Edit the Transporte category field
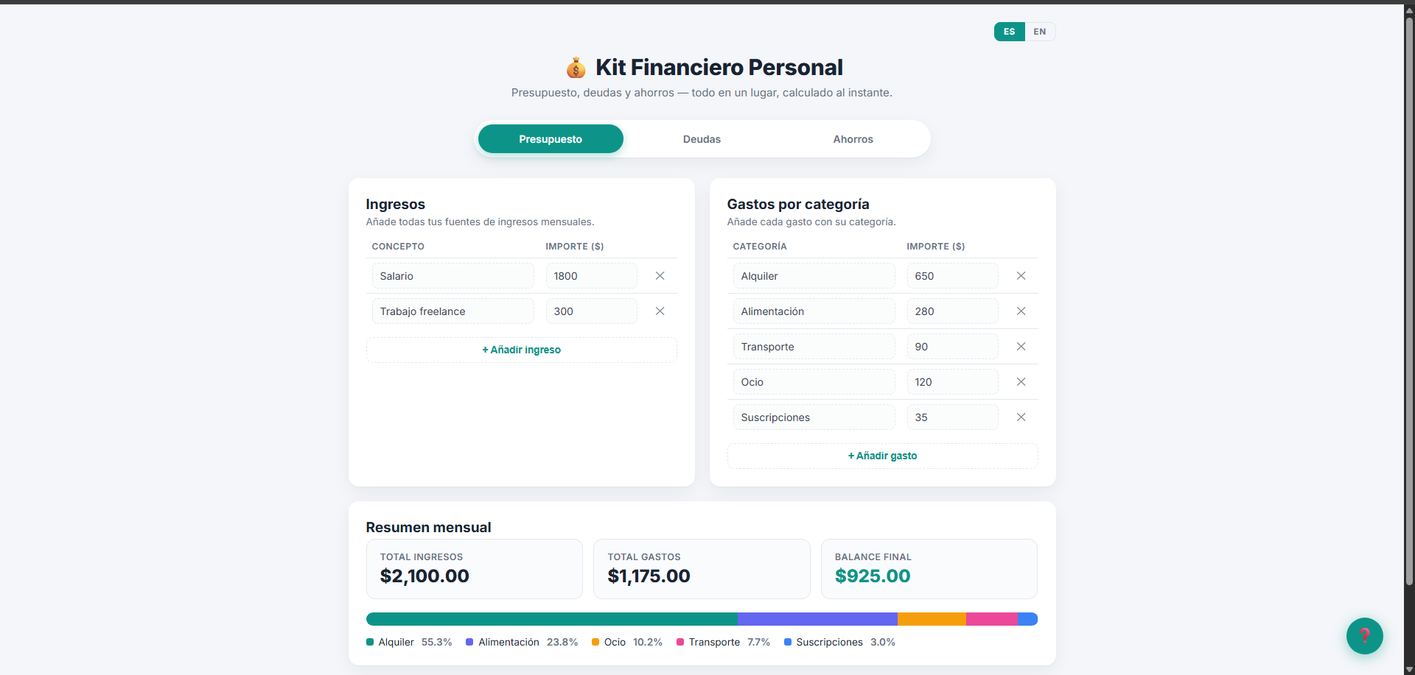The height and width of the screenshot is (675, 1415). click(x=814, y=347)
